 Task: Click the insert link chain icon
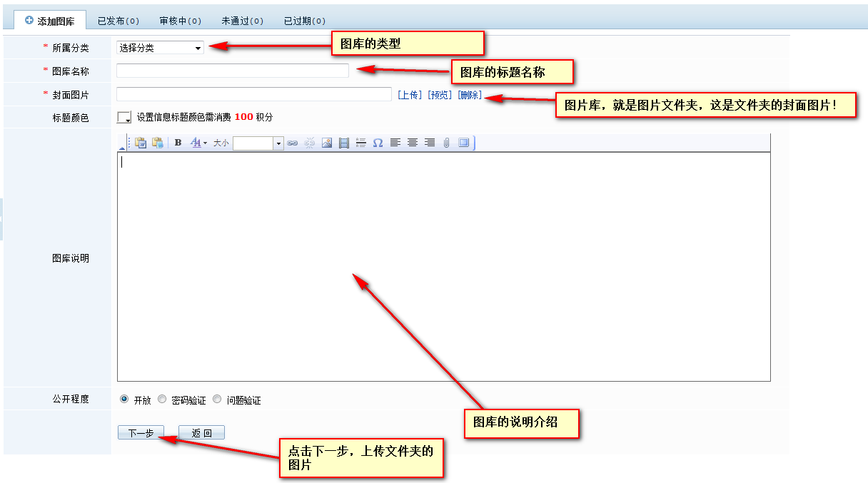[292, 143]
